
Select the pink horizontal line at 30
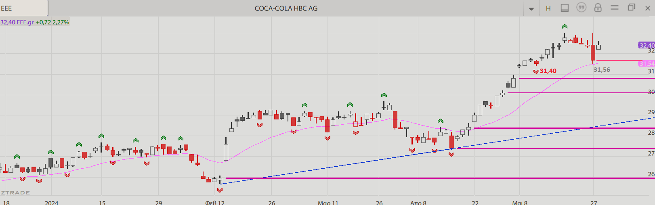tap(581, 93)
